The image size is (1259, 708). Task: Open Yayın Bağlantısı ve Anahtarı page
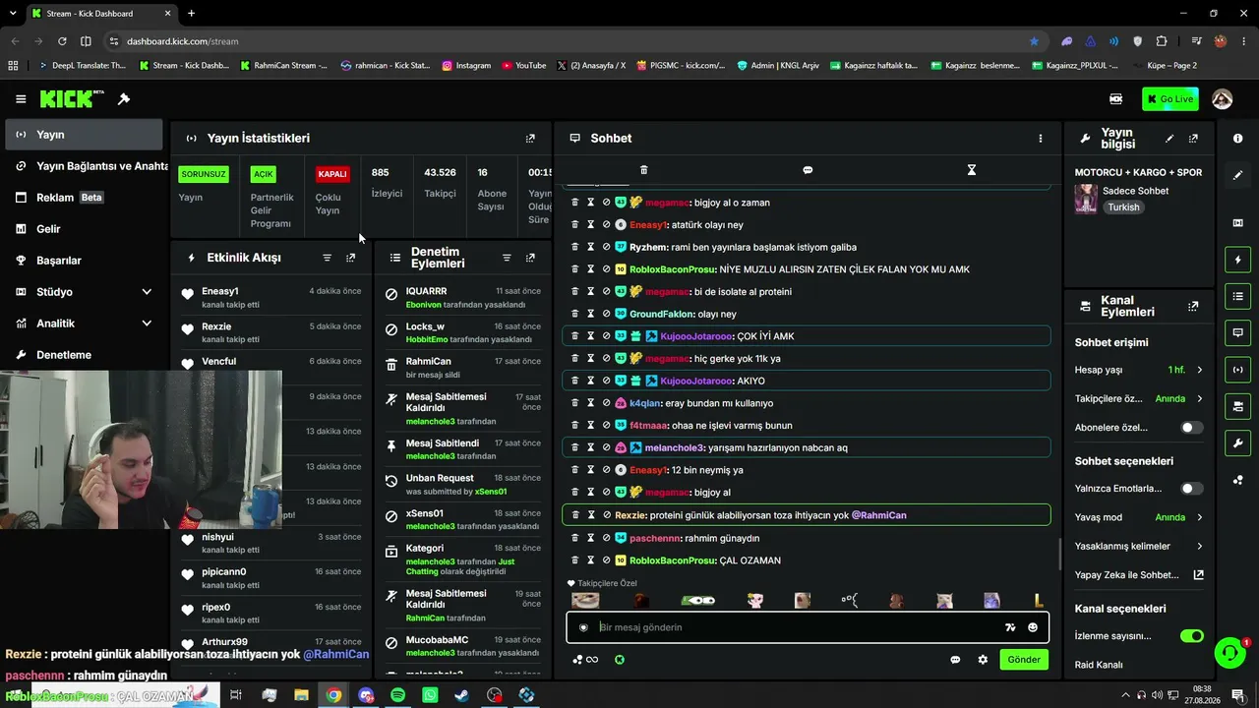[84, 166]
